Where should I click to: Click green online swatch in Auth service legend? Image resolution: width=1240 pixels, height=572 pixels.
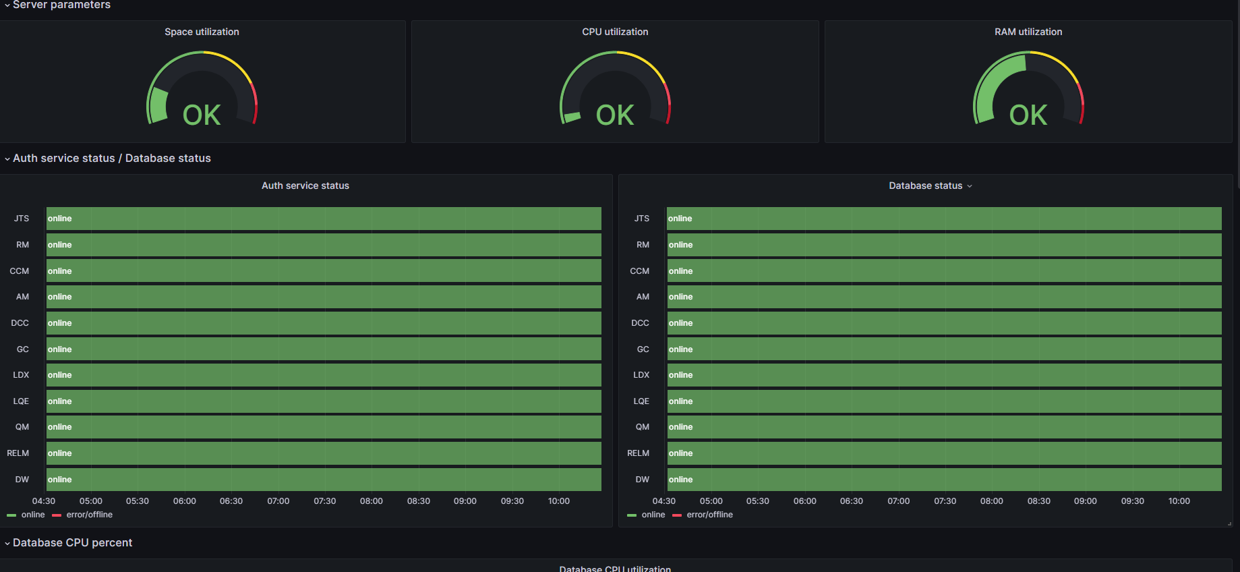click(x=11, y=515)
